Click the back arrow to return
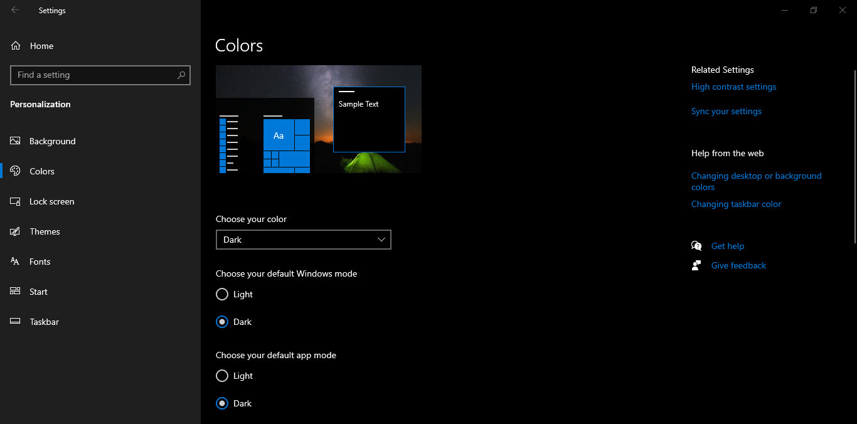857x424 pixels. [14, 10]
